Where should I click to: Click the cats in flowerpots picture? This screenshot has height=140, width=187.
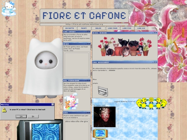(x=125, y=47)
